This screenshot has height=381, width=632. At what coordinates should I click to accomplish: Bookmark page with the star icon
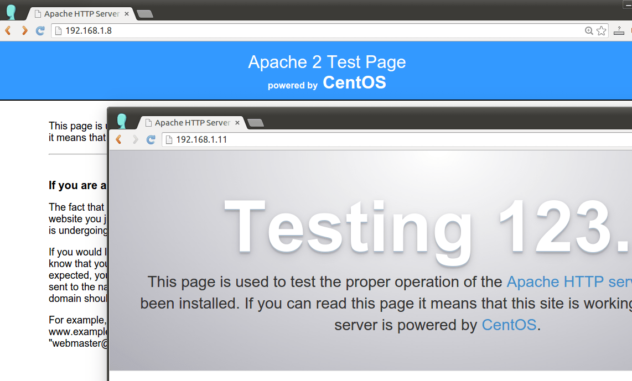click(x=602, y=31)
